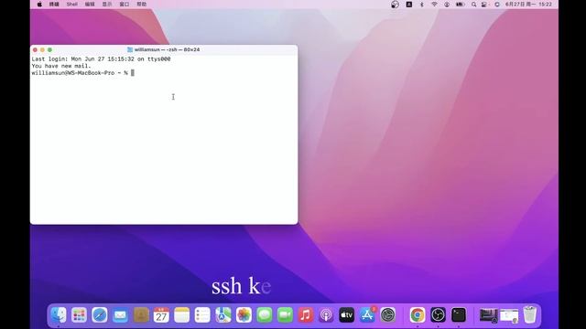Open the Maps app in Dock

click(223, 315)
